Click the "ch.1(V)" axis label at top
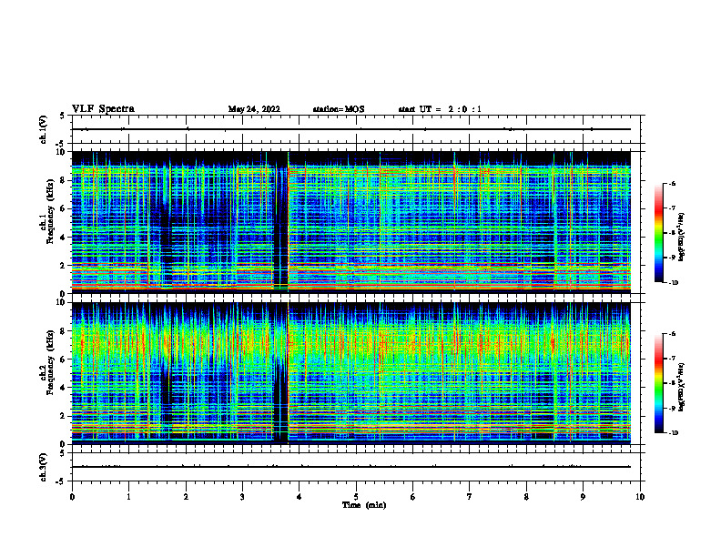This screenshot has height=557, width=721. tap(44, 129)
